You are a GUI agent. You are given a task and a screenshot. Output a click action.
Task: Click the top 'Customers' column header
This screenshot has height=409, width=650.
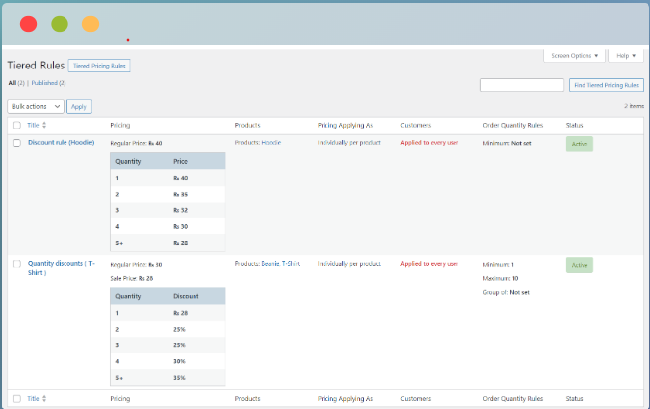click(416, 125)
